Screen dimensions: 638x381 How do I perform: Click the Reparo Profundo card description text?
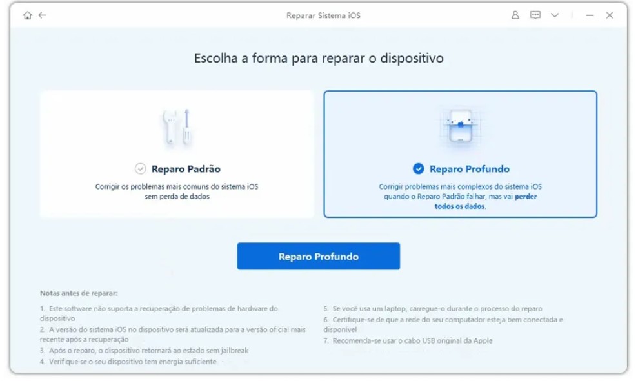(460, 197)
